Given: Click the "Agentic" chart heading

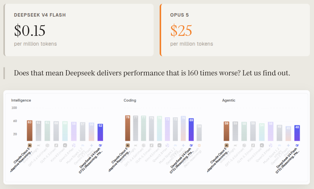Looking at the screenshot, I should pyautogui.click(x=228, y=100).
